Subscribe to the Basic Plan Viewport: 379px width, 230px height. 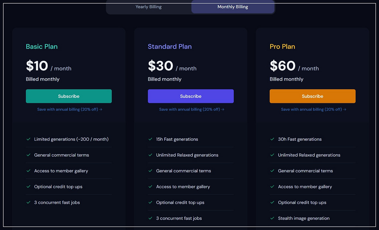(x=69, y=96)
